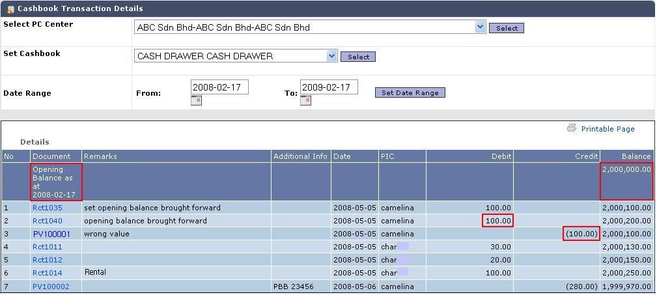Click the debit value 30.00

tap(501, 247)
